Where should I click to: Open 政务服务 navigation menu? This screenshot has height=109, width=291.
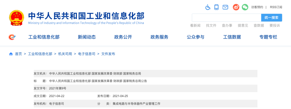[159, 37]
